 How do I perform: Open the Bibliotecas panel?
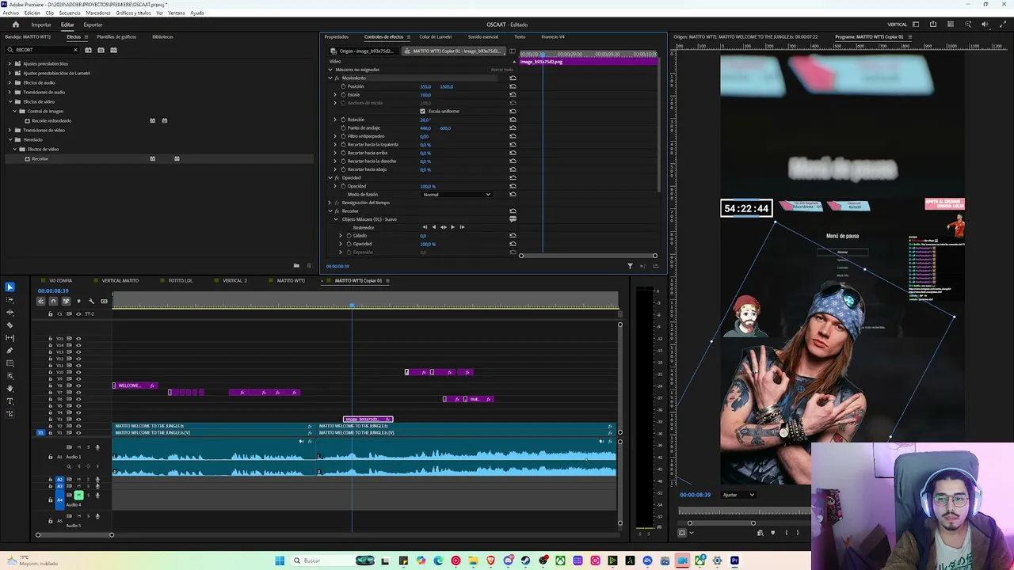162,37
